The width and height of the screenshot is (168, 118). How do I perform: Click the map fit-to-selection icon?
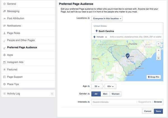(x=158, y=58)
